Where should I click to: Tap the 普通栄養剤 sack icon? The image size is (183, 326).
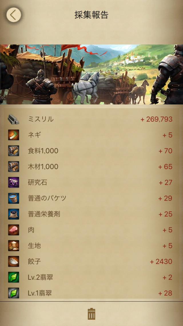click(13, 214)
